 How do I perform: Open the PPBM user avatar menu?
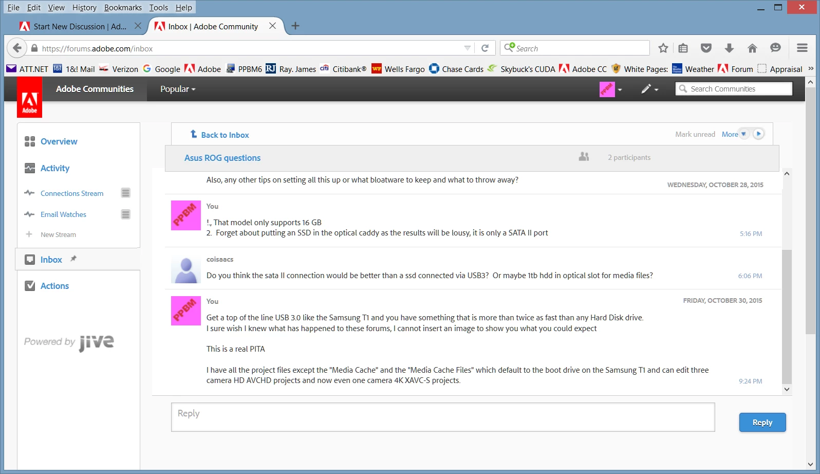click(x=610, y=89)
